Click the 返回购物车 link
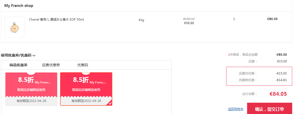The height and width of the screenshot is (114, 294). coord(236,109)
